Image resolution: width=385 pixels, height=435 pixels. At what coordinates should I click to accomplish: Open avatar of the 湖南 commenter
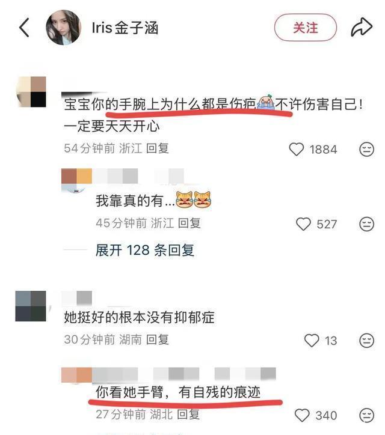tap(31, 306)
